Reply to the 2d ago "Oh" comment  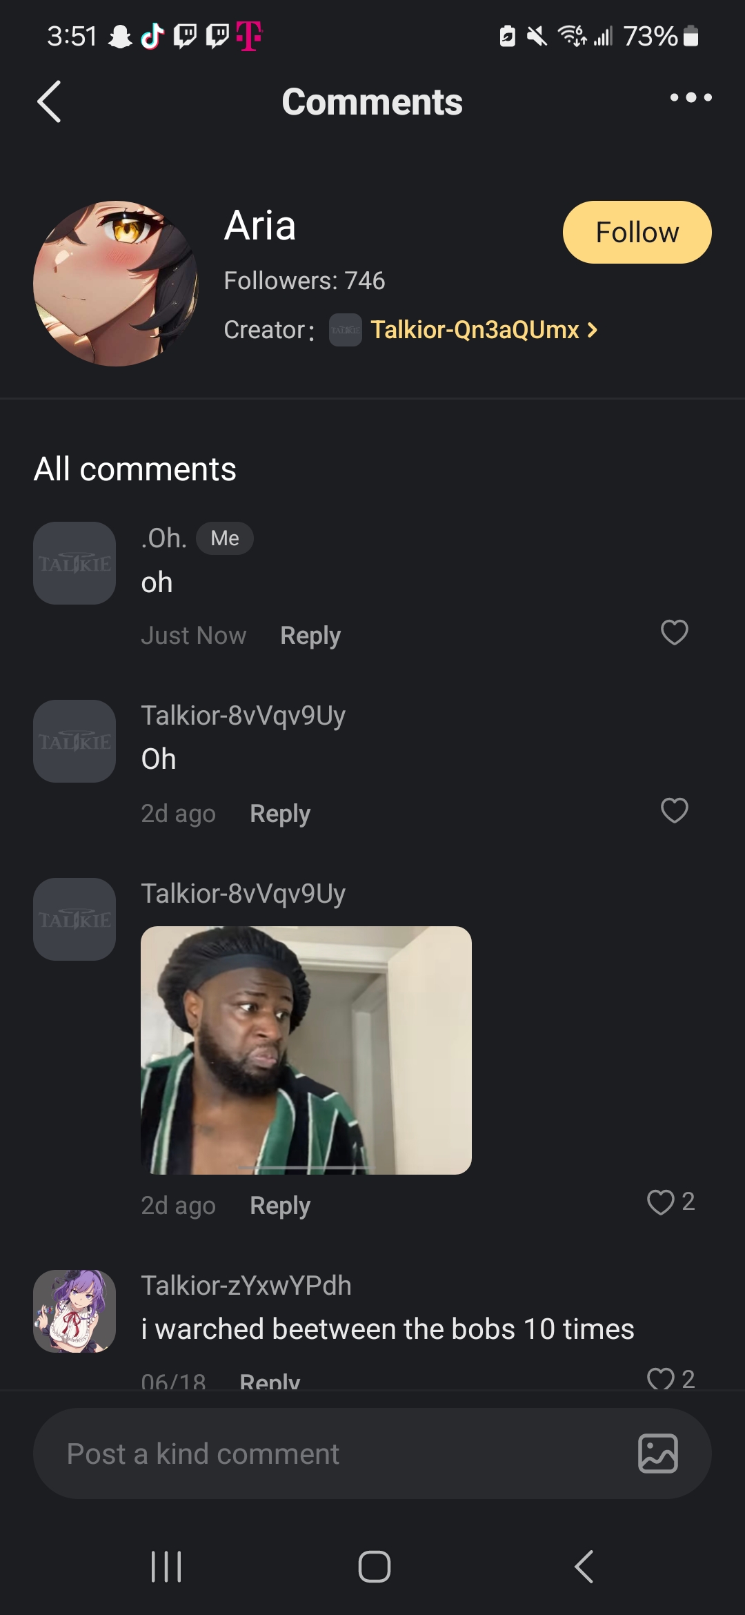tap(280, 814)
